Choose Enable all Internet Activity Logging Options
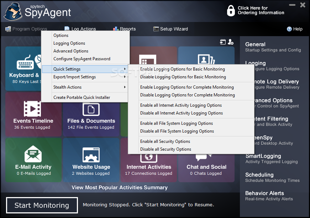The height and width of the screenshot is (218, 310). tap(191, 105)
